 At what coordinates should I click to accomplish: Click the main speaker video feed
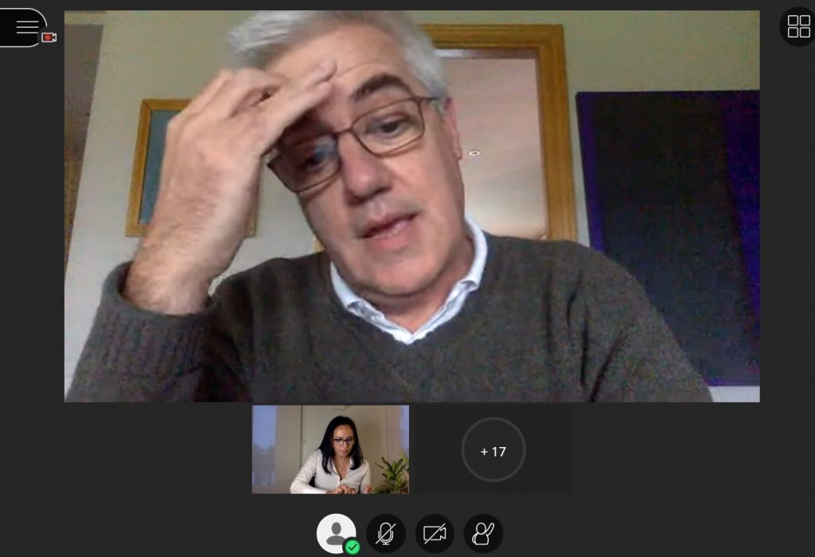click(x=411, y=206)
